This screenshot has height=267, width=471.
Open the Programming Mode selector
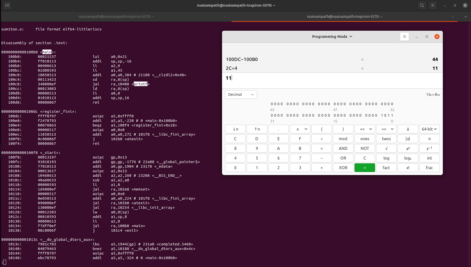[x=332, y=36]
